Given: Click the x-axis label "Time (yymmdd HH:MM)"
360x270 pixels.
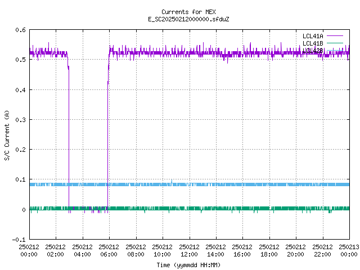Looking at the screenshot, I should coord(188,265).
